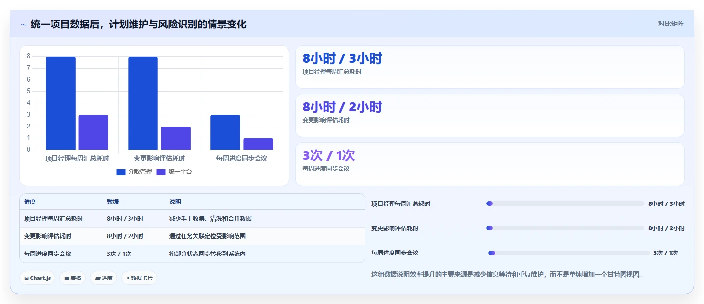The image size is (704, 304).
Task: Click the 数据 table column header
Action: tap(113, 202)
